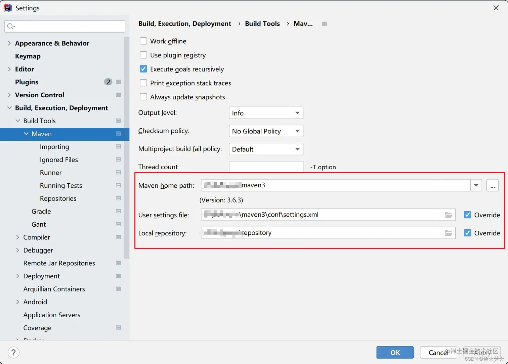Expand the Editor section

(9, 69)
